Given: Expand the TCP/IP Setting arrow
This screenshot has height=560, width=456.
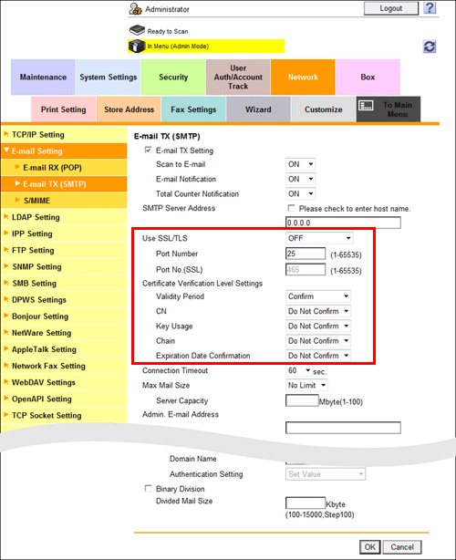Looking at the screenshot, I should tap(5, 134).
